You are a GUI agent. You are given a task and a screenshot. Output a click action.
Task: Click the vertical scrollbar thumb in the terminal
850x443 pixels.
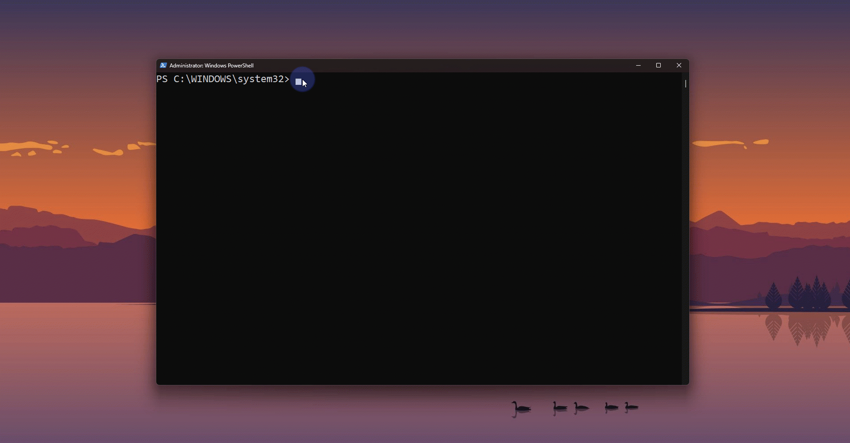click(685, 84)
